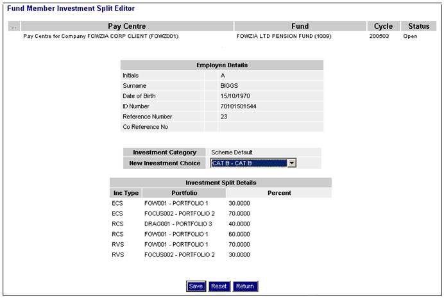
Task: Click reference number value 23
Action: click(x=224, y=117)
